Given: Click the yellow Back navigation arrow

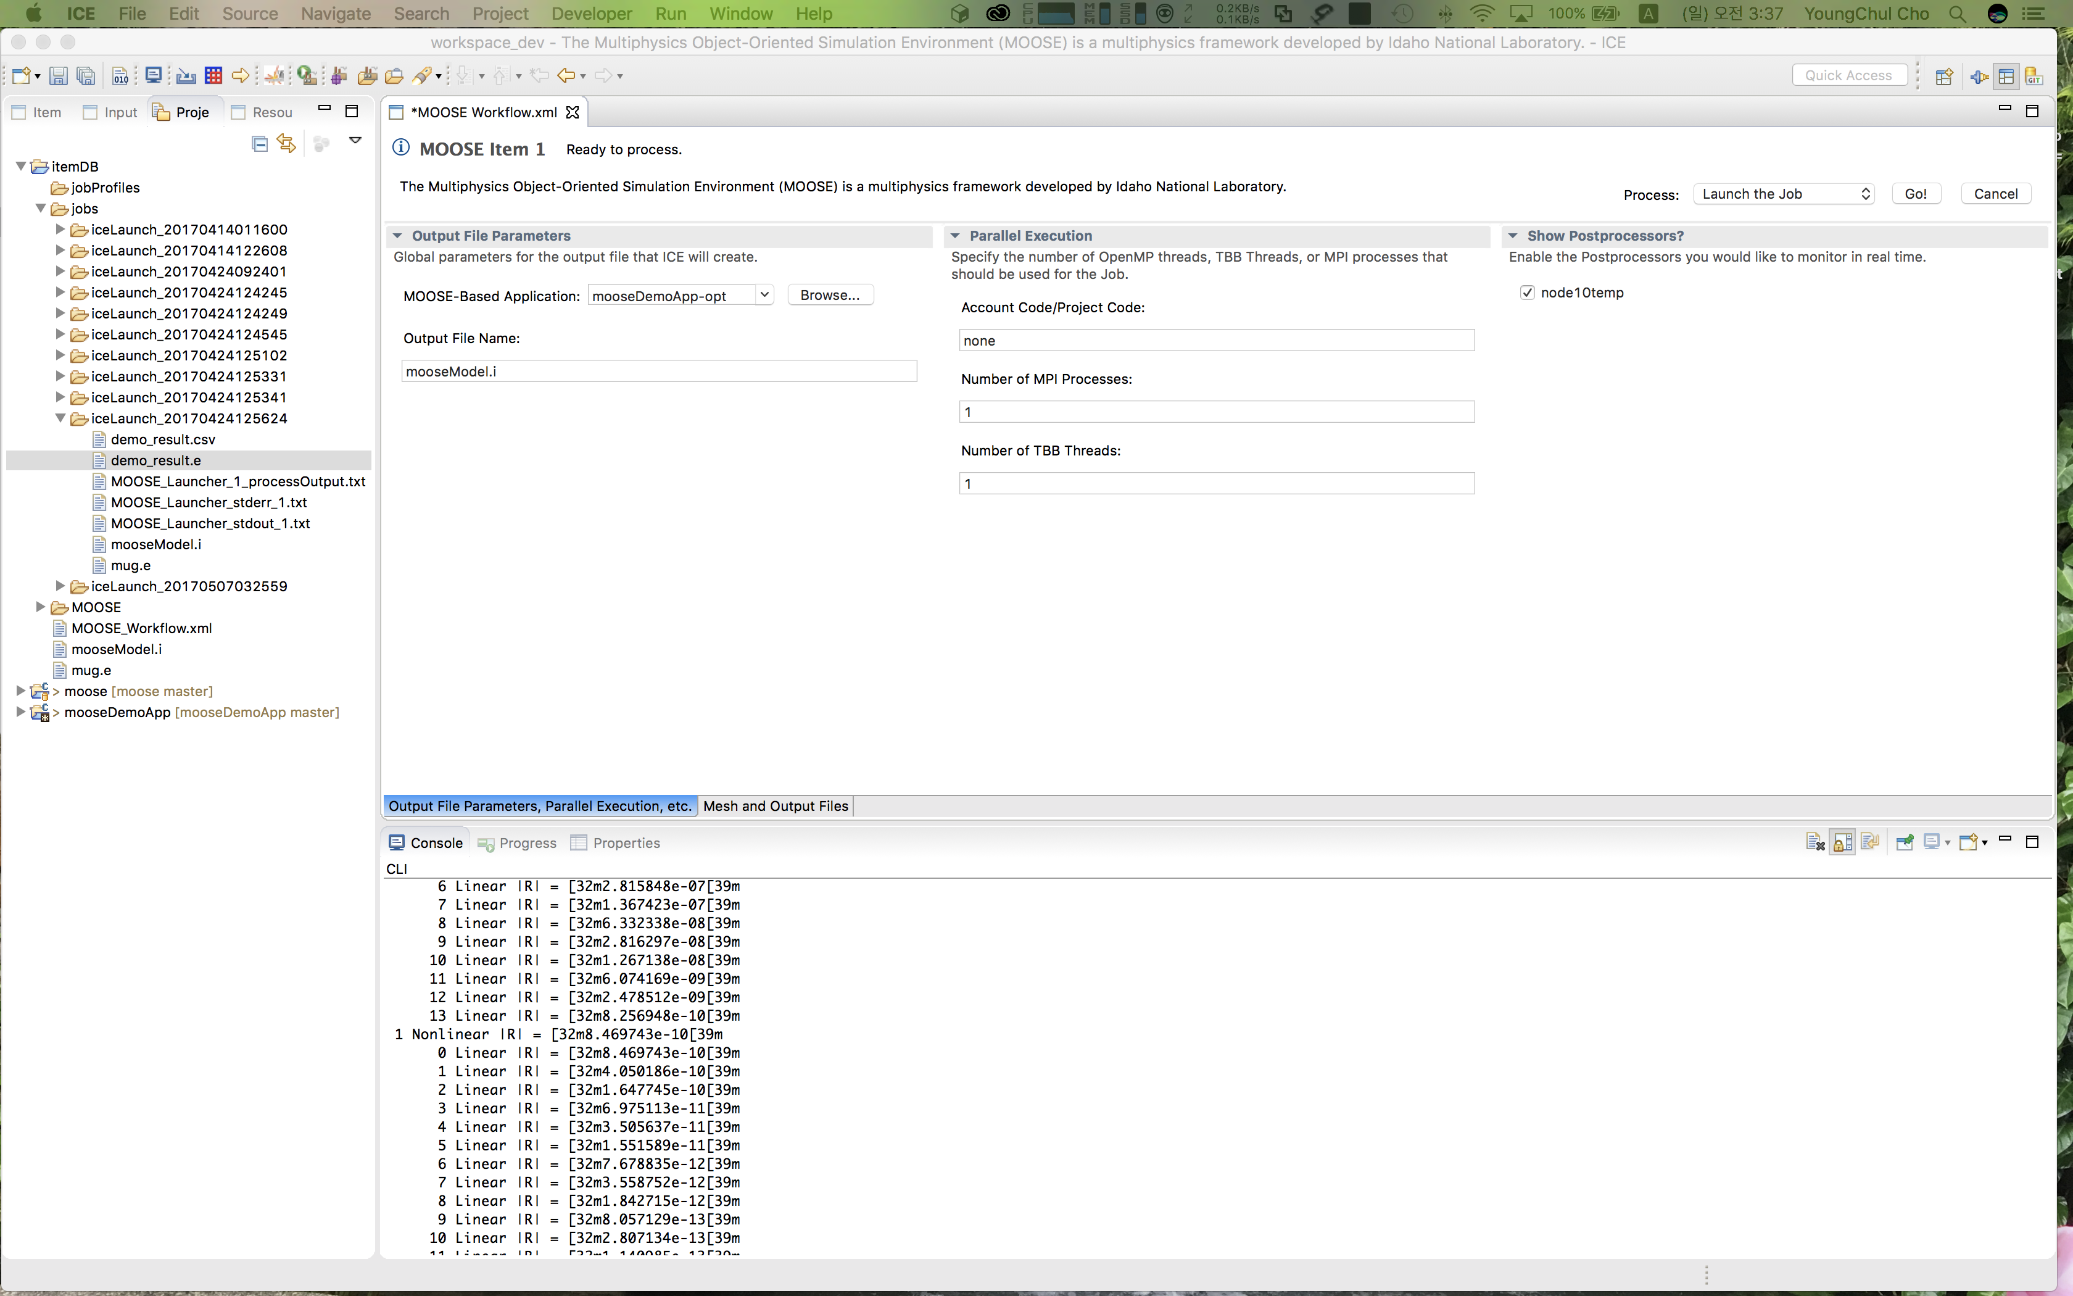Looking at the screenshot, I should tap(565, 75).
